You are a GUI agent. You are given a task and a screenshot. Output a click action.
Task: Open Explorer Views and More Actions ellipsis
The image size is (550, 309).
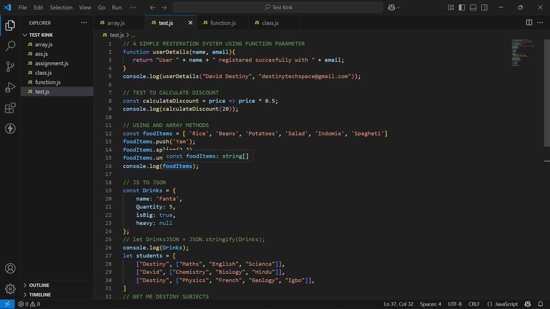[x=83, y=22]
